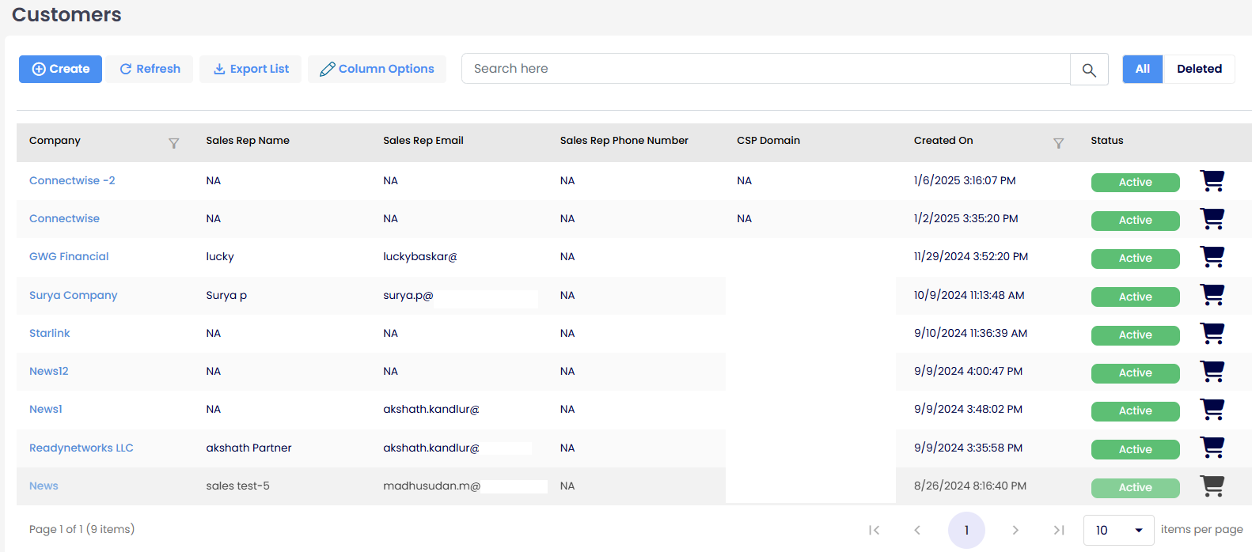Open shopping cart for Readynetworks LLC
1252x552 pixels.
[x=1212, y=448]
